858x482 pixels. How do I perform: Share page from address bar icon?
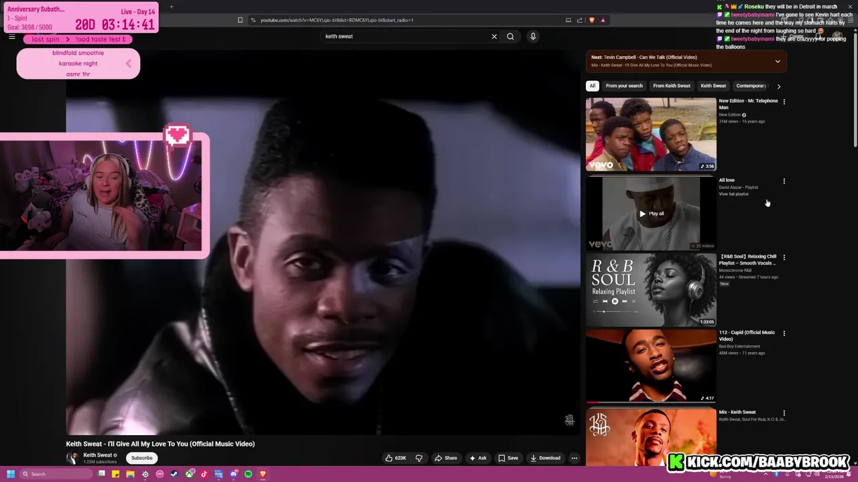580,20
